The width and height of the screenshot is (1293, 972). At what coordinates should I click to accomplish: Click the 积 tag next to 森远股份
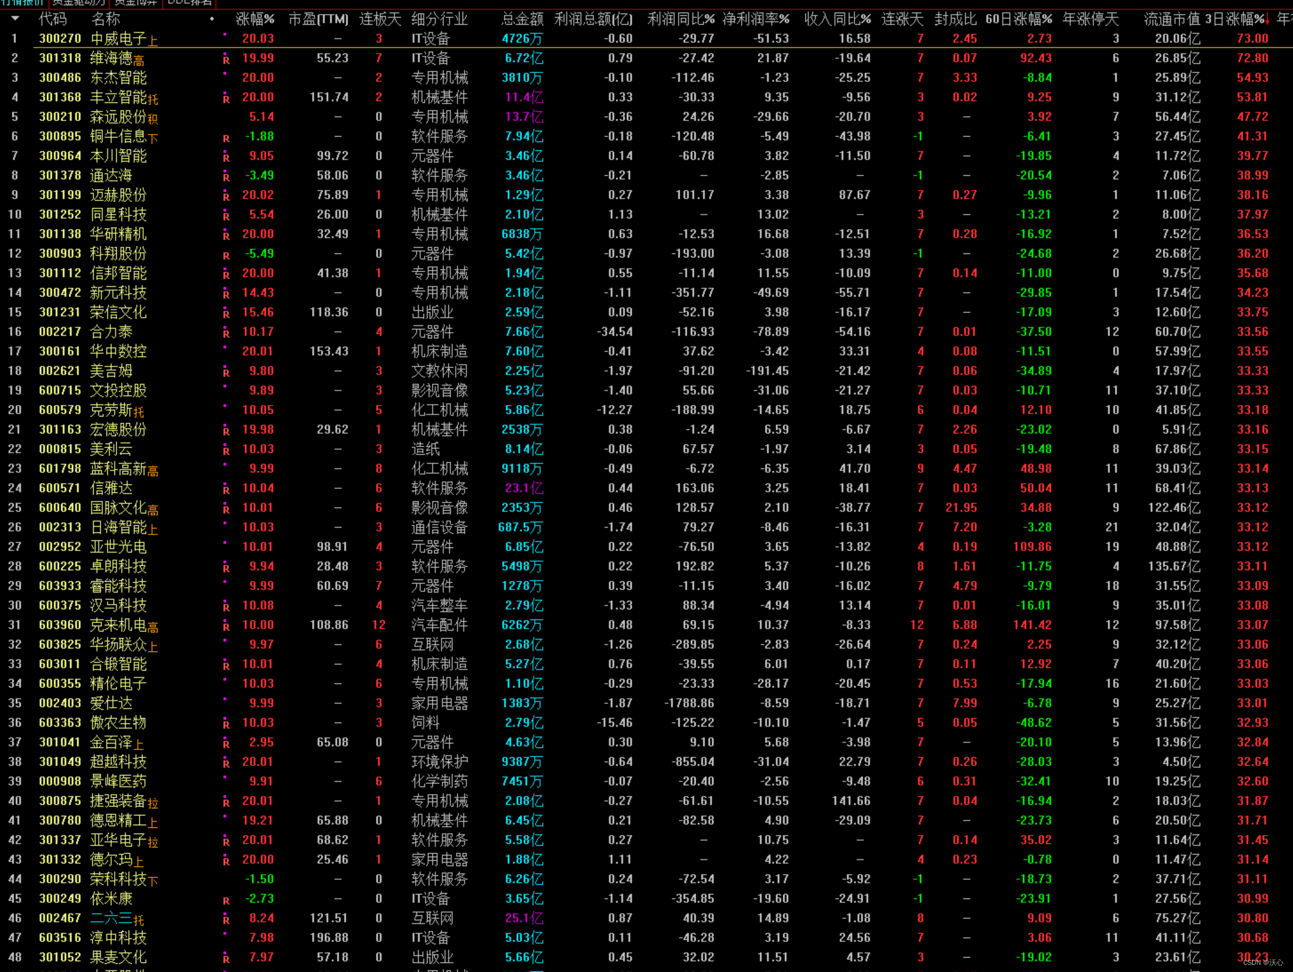(153, 120)
